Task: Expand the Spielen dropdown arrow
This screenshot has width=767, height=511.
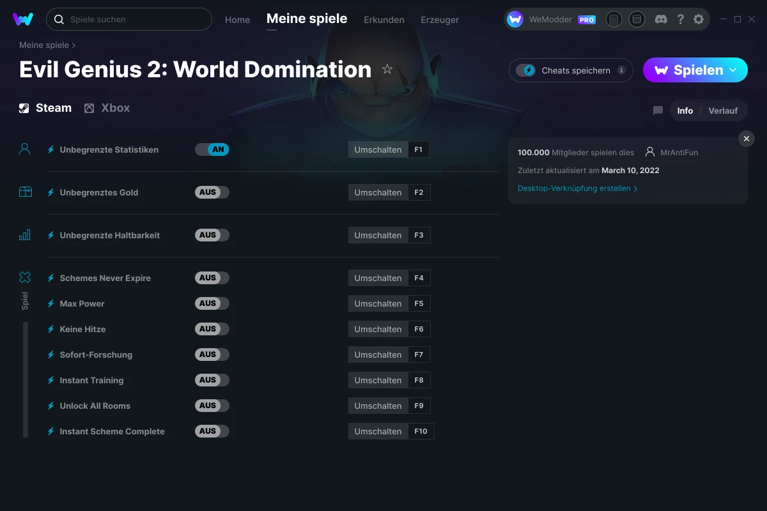Action: 733,70
